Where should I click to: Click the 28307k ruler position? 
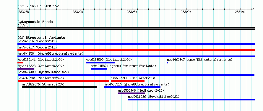(x=78, y=12)
